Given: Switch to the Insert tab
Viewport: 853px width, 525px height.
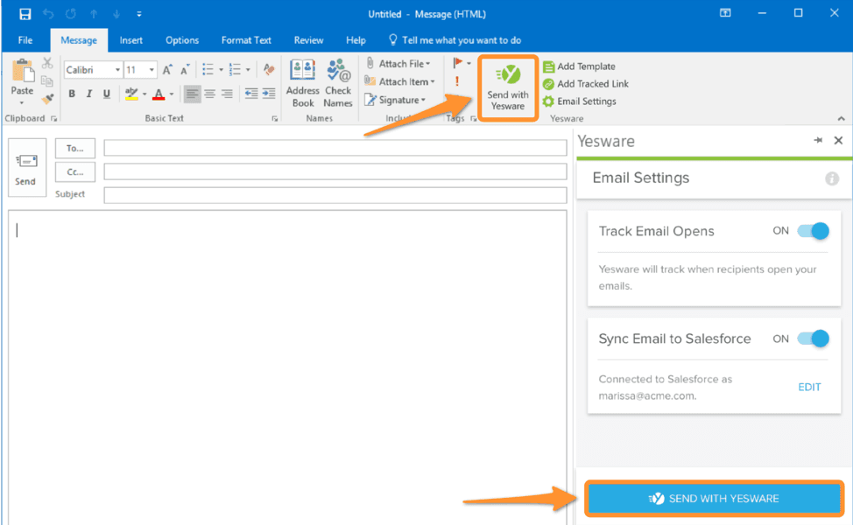Looking at the screenshot, I should (x=131, y=40).
